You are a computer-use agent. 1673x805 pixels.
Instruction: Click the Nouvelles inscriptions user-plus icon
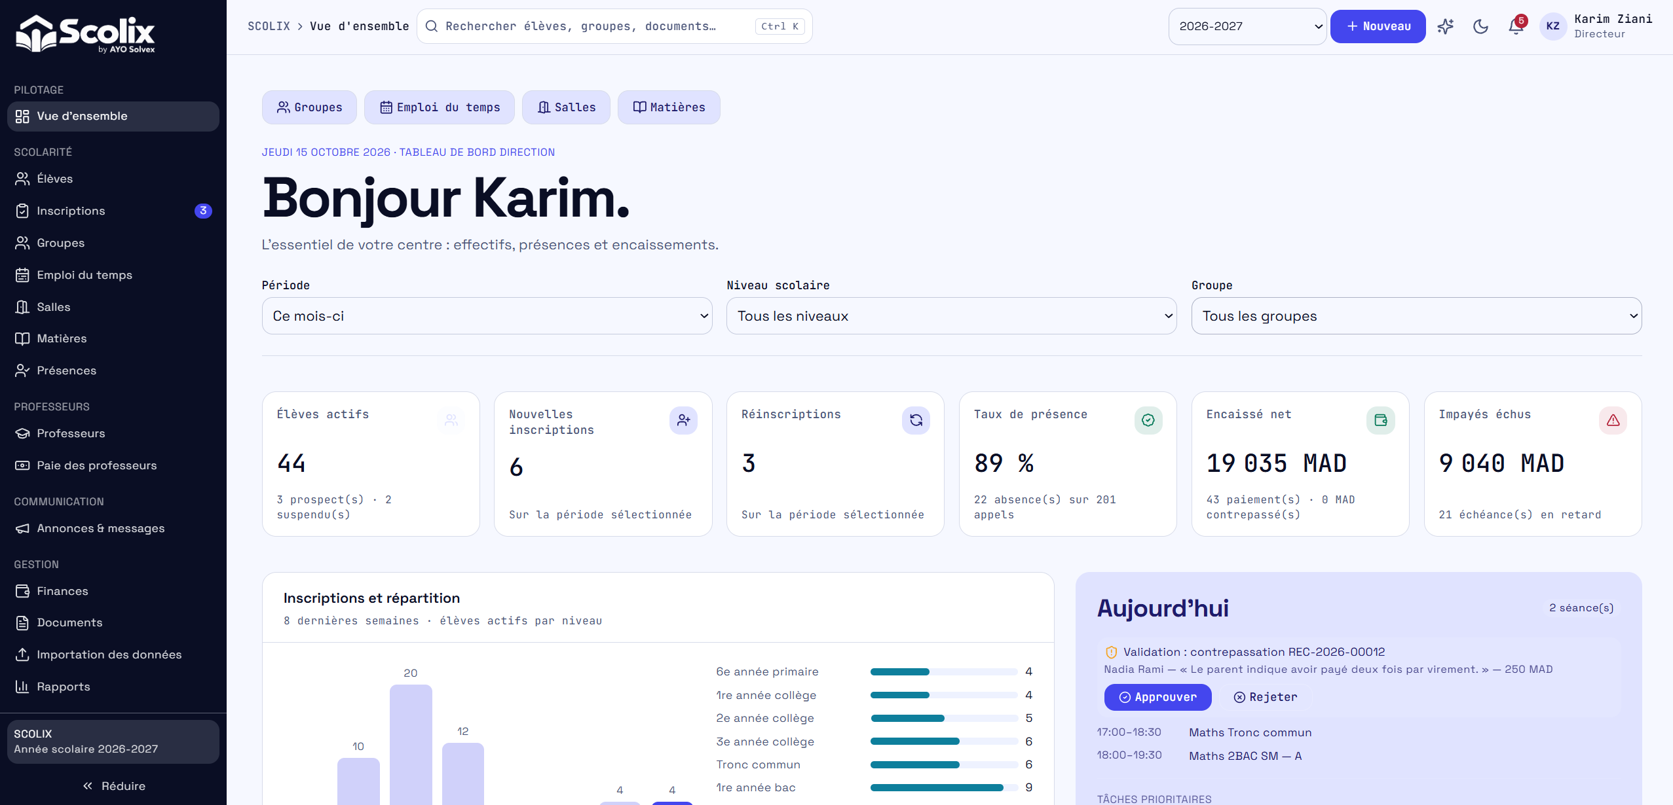point(683,420)
